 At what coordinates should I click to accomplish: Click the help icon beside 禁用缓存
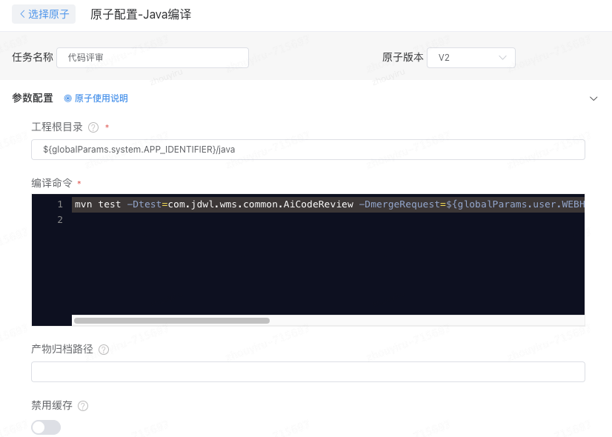coord(82,405)
